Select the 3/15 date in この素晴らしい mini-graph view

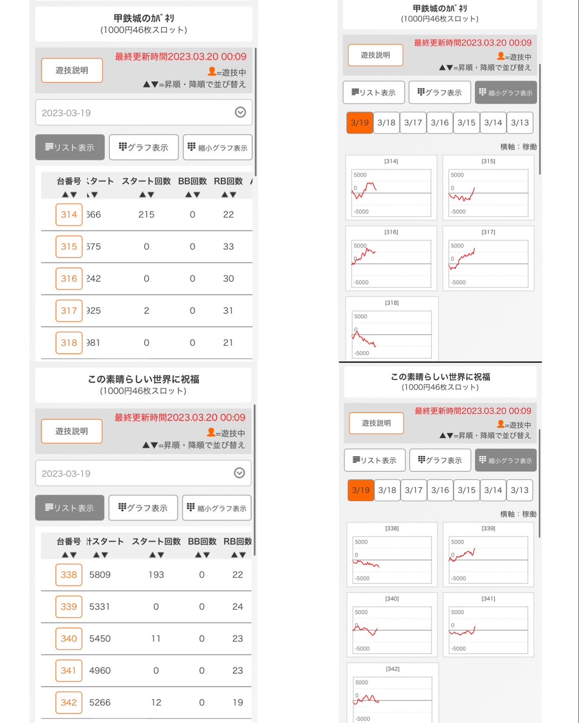(x=467, y=490)
